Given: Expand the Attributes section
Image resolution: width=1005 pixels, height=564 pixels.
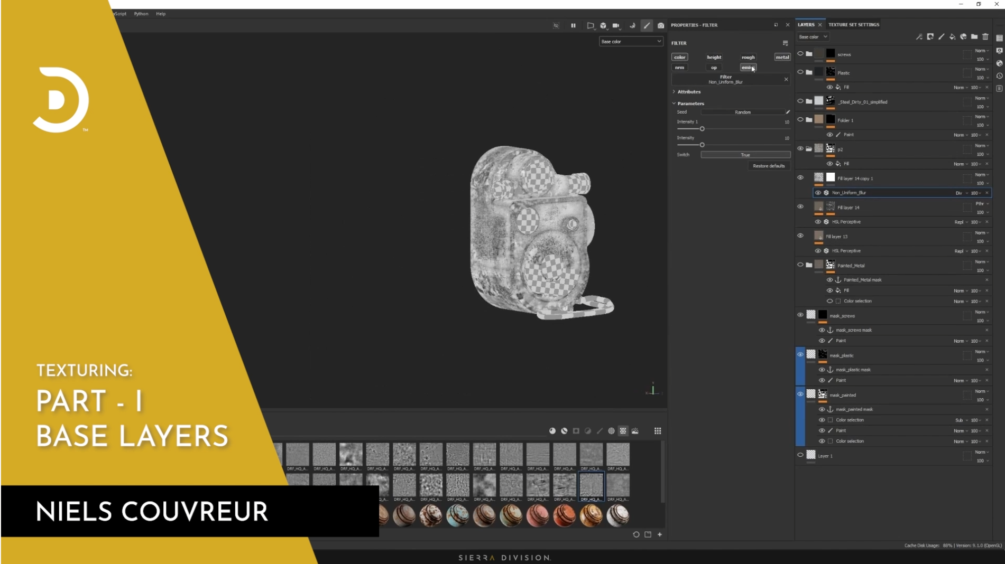Looking at the screenshot, I should coord(689,92).
